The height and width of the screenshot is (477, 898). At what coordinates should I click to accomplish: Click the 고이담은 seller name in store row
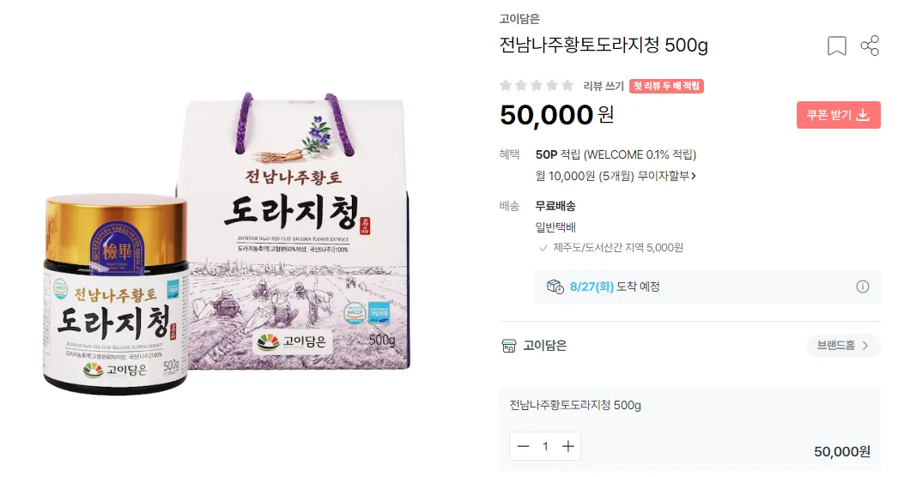point(544,346)
